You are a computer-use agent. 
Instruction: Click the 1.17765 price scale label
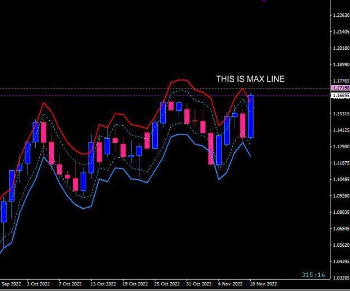click(341, 81)
